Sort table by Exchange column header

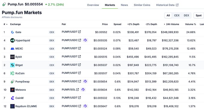16,24
